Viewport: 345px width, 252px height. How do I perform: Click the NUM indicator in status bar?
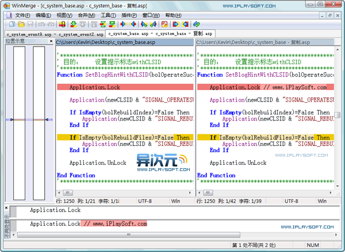[313, 245]
